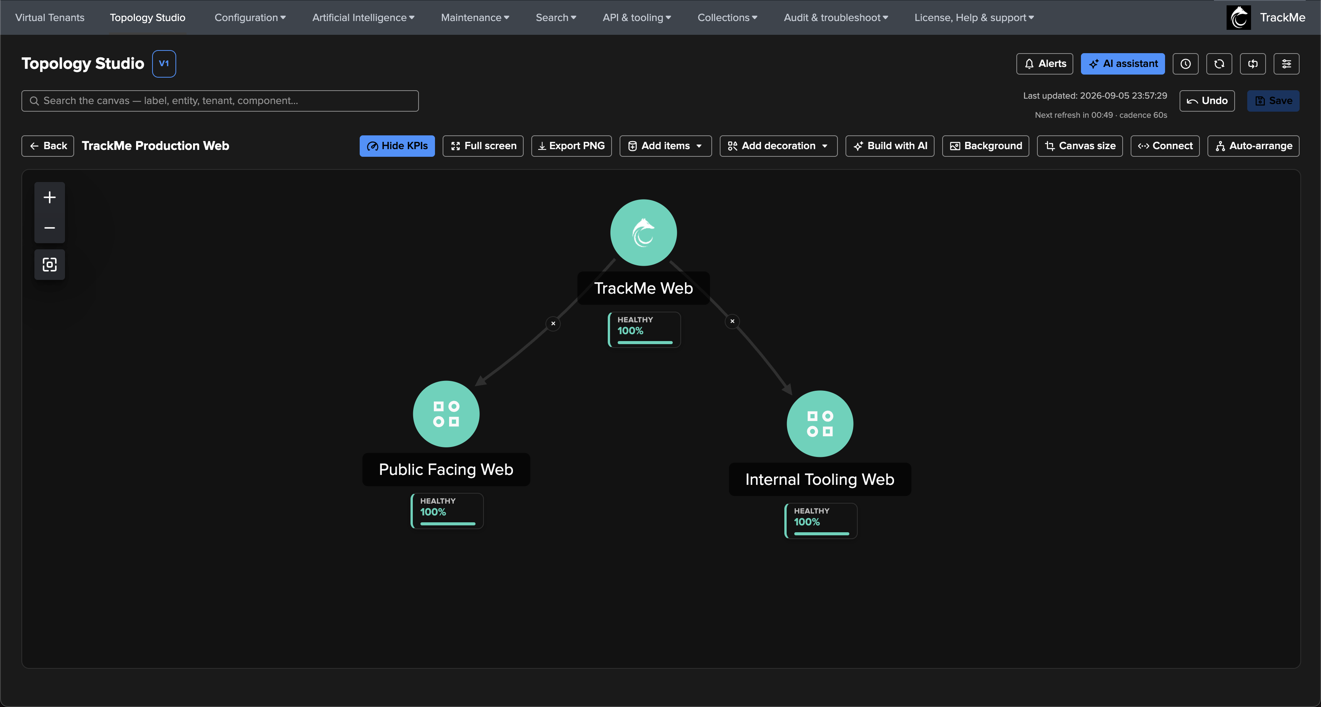The image size is (1321, 707).
Task: Click Undo
Action: tap(1207, 101)
